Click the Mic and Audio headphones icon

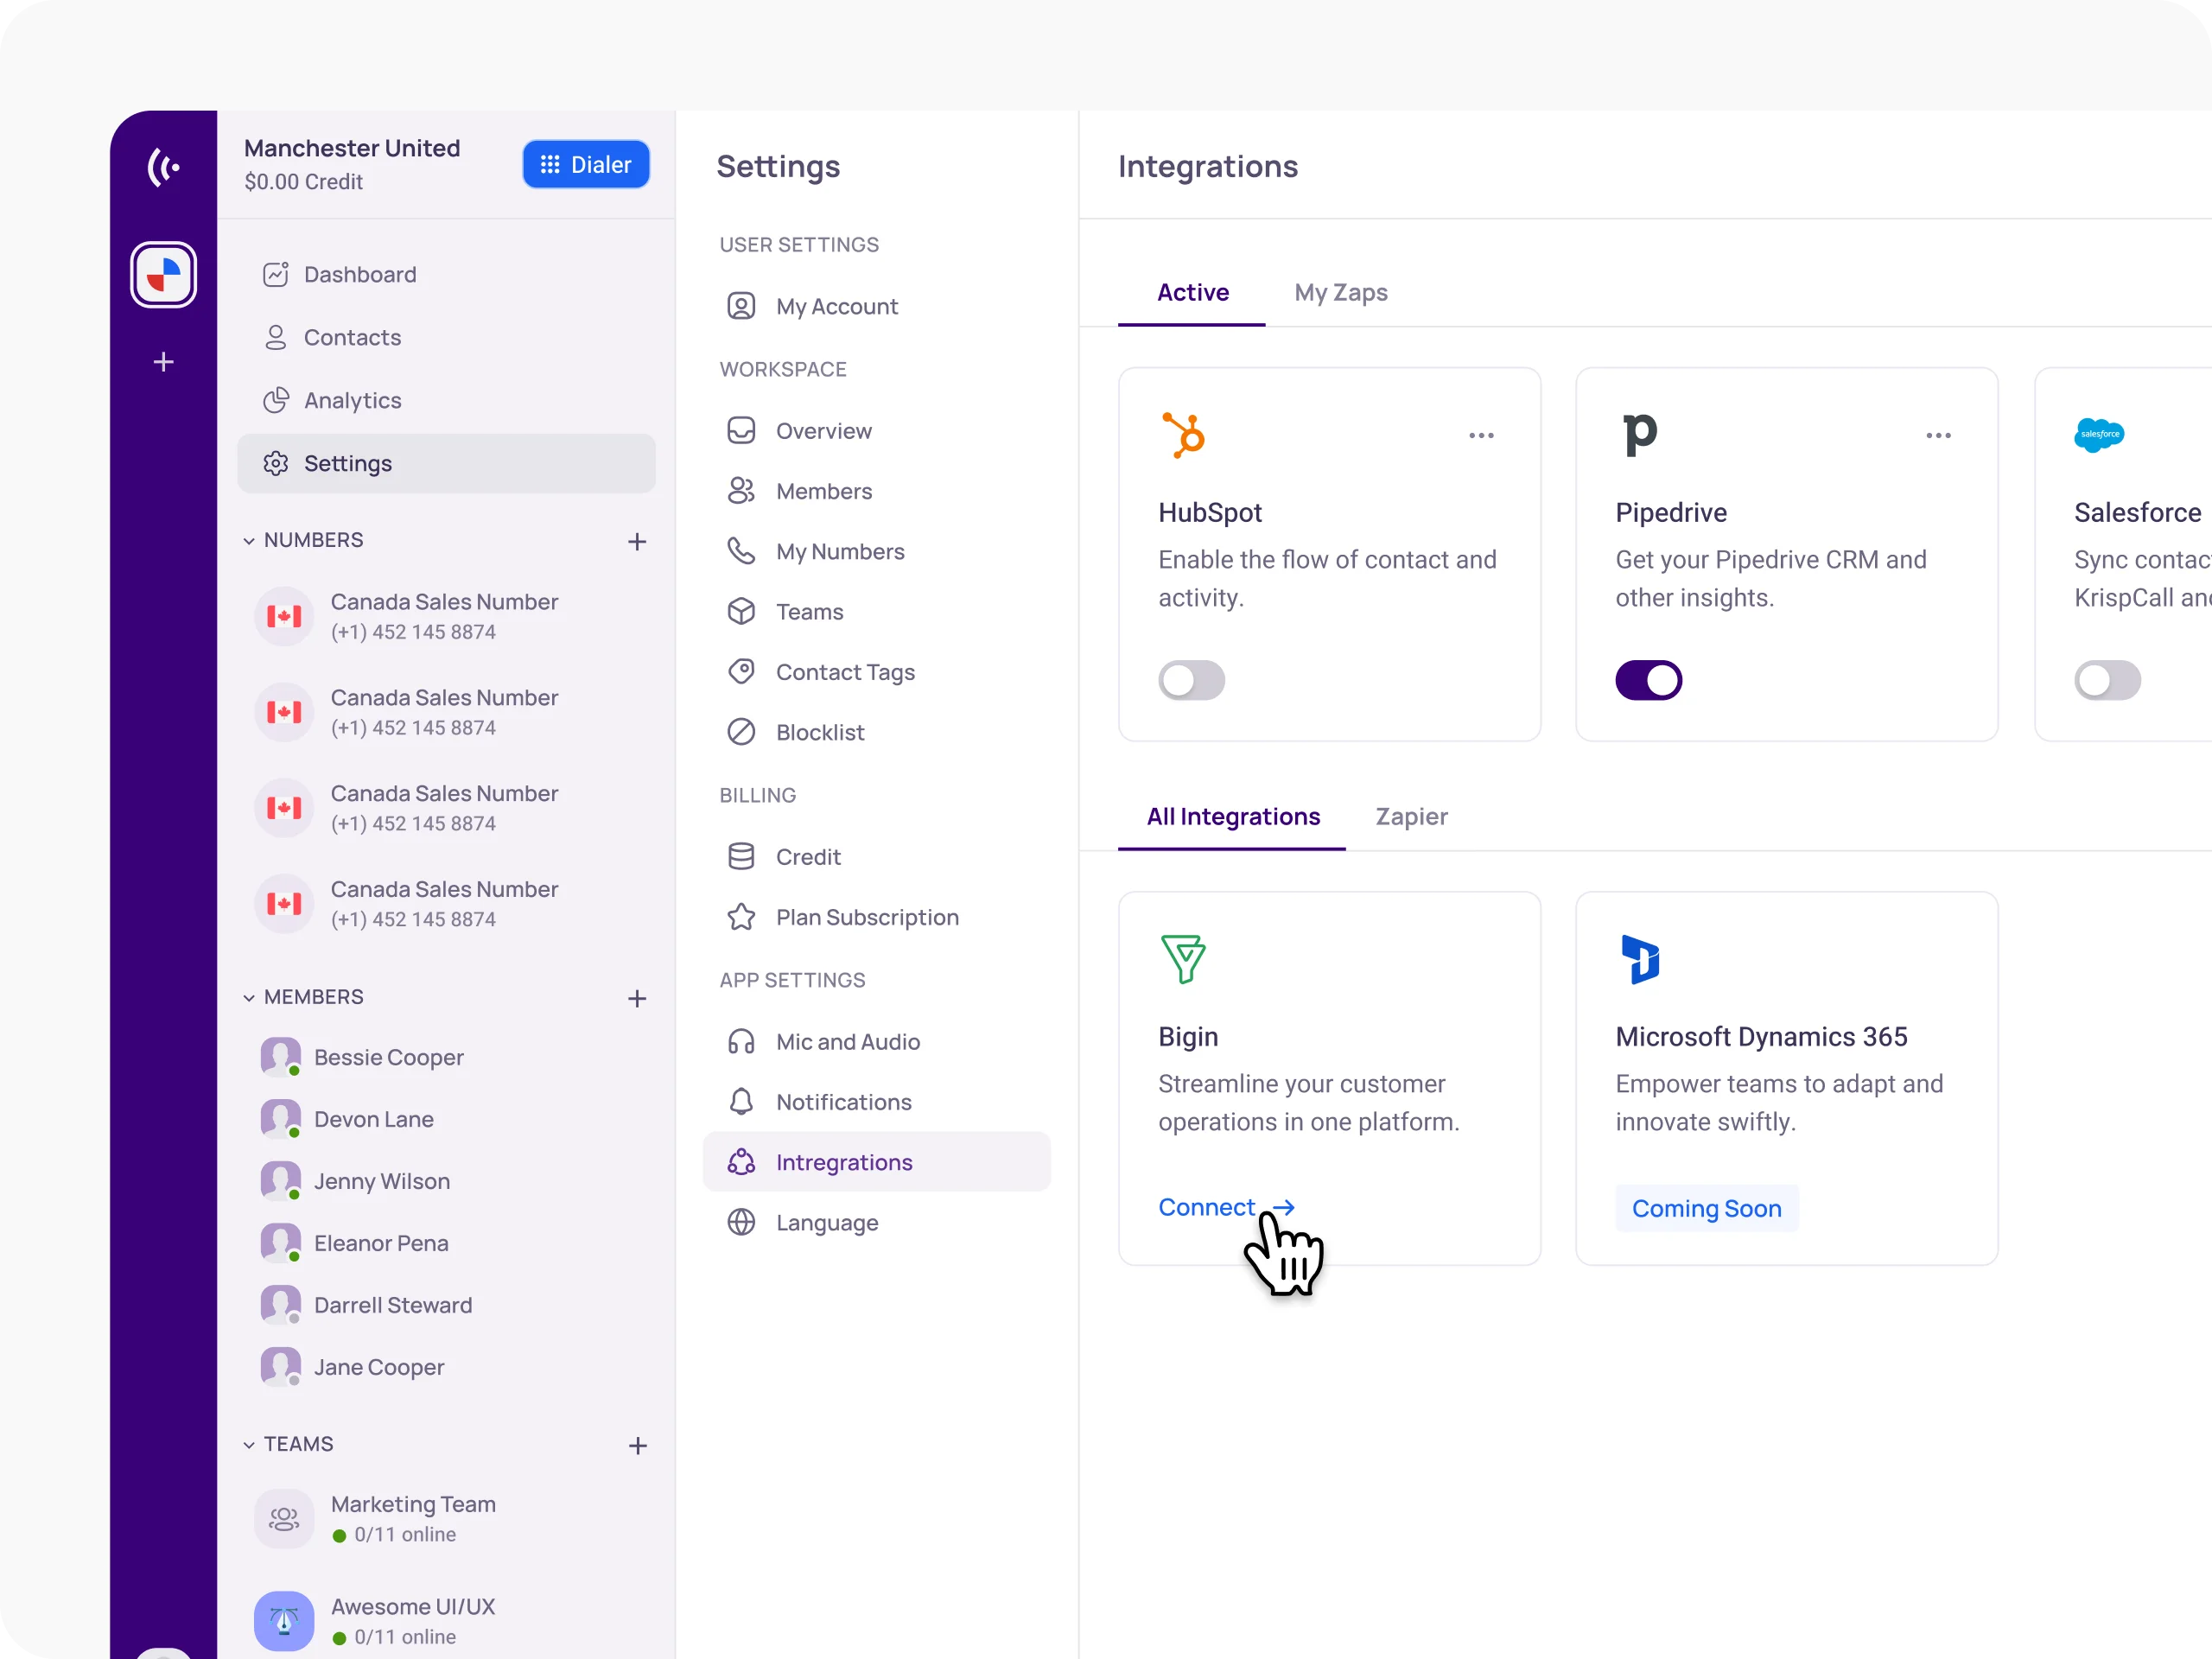[x=741, y=1042]
